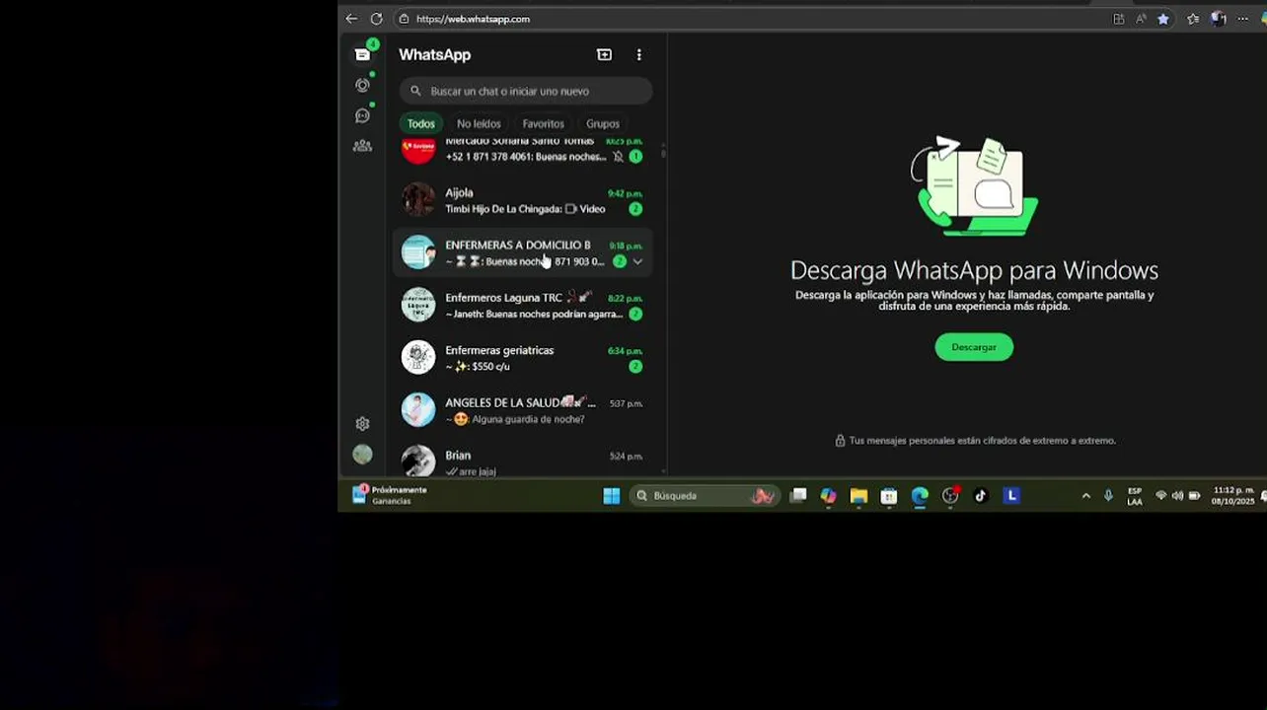Image resolution: width=1267 pixels, height=710 pixels.
Task: Select the Favoritos filter tab
Action: (x=543, y=123)
